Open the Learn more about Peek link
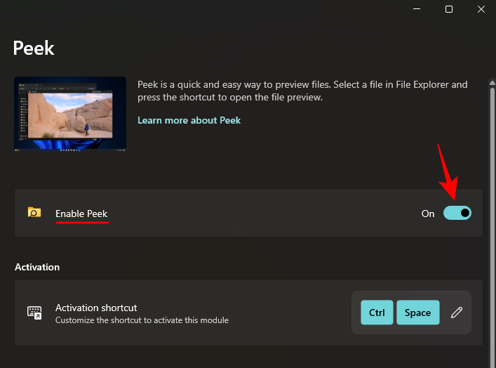The height and width of the screenshot is (368, 496). pos(189,120)
